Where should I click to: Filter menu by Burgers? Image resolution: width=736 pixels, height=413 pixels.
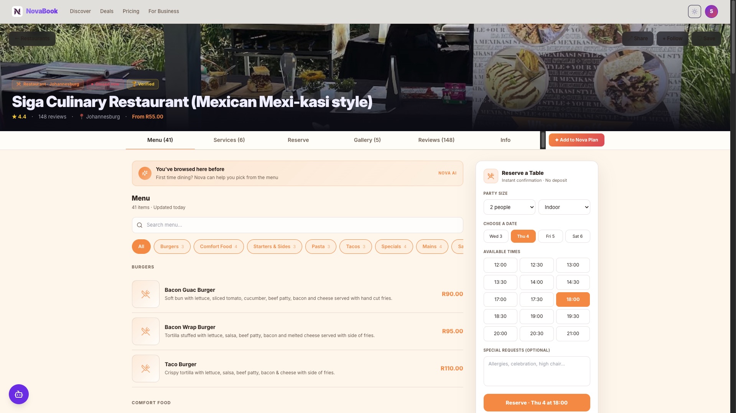172,247
